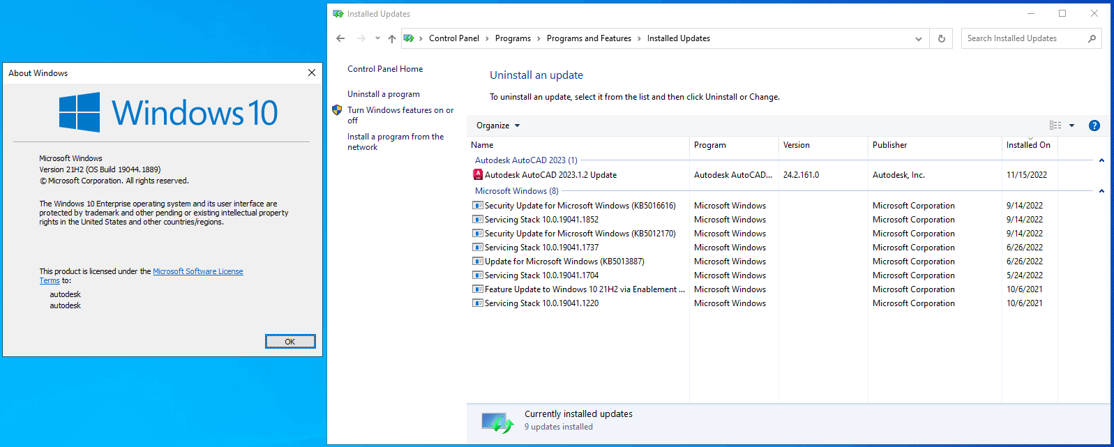This screenshot has width=1114, height=447.
Task: Click Control Panel in the breadcrumb
Action: (x=454, y=38)
